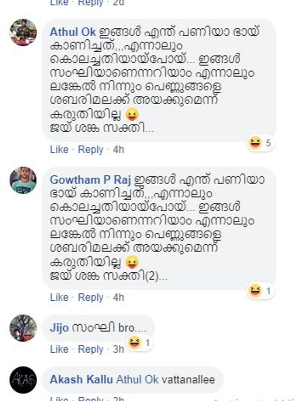Open Akash Kallu's black logo avatar

click(23, 380)
